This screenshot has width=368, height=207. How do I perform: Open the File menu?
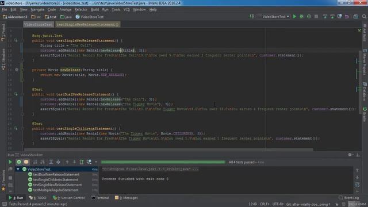coord(4,10)
